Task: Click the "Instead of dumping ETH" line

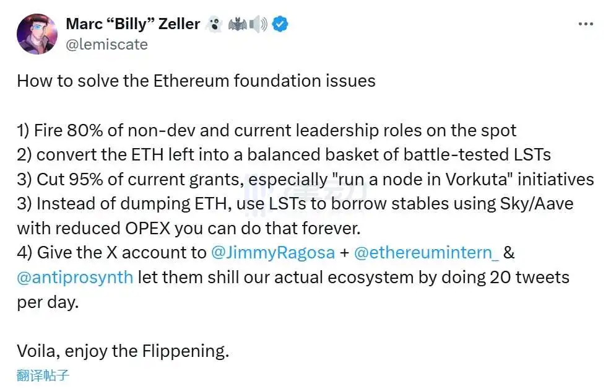Action: (x=295, y=204)
